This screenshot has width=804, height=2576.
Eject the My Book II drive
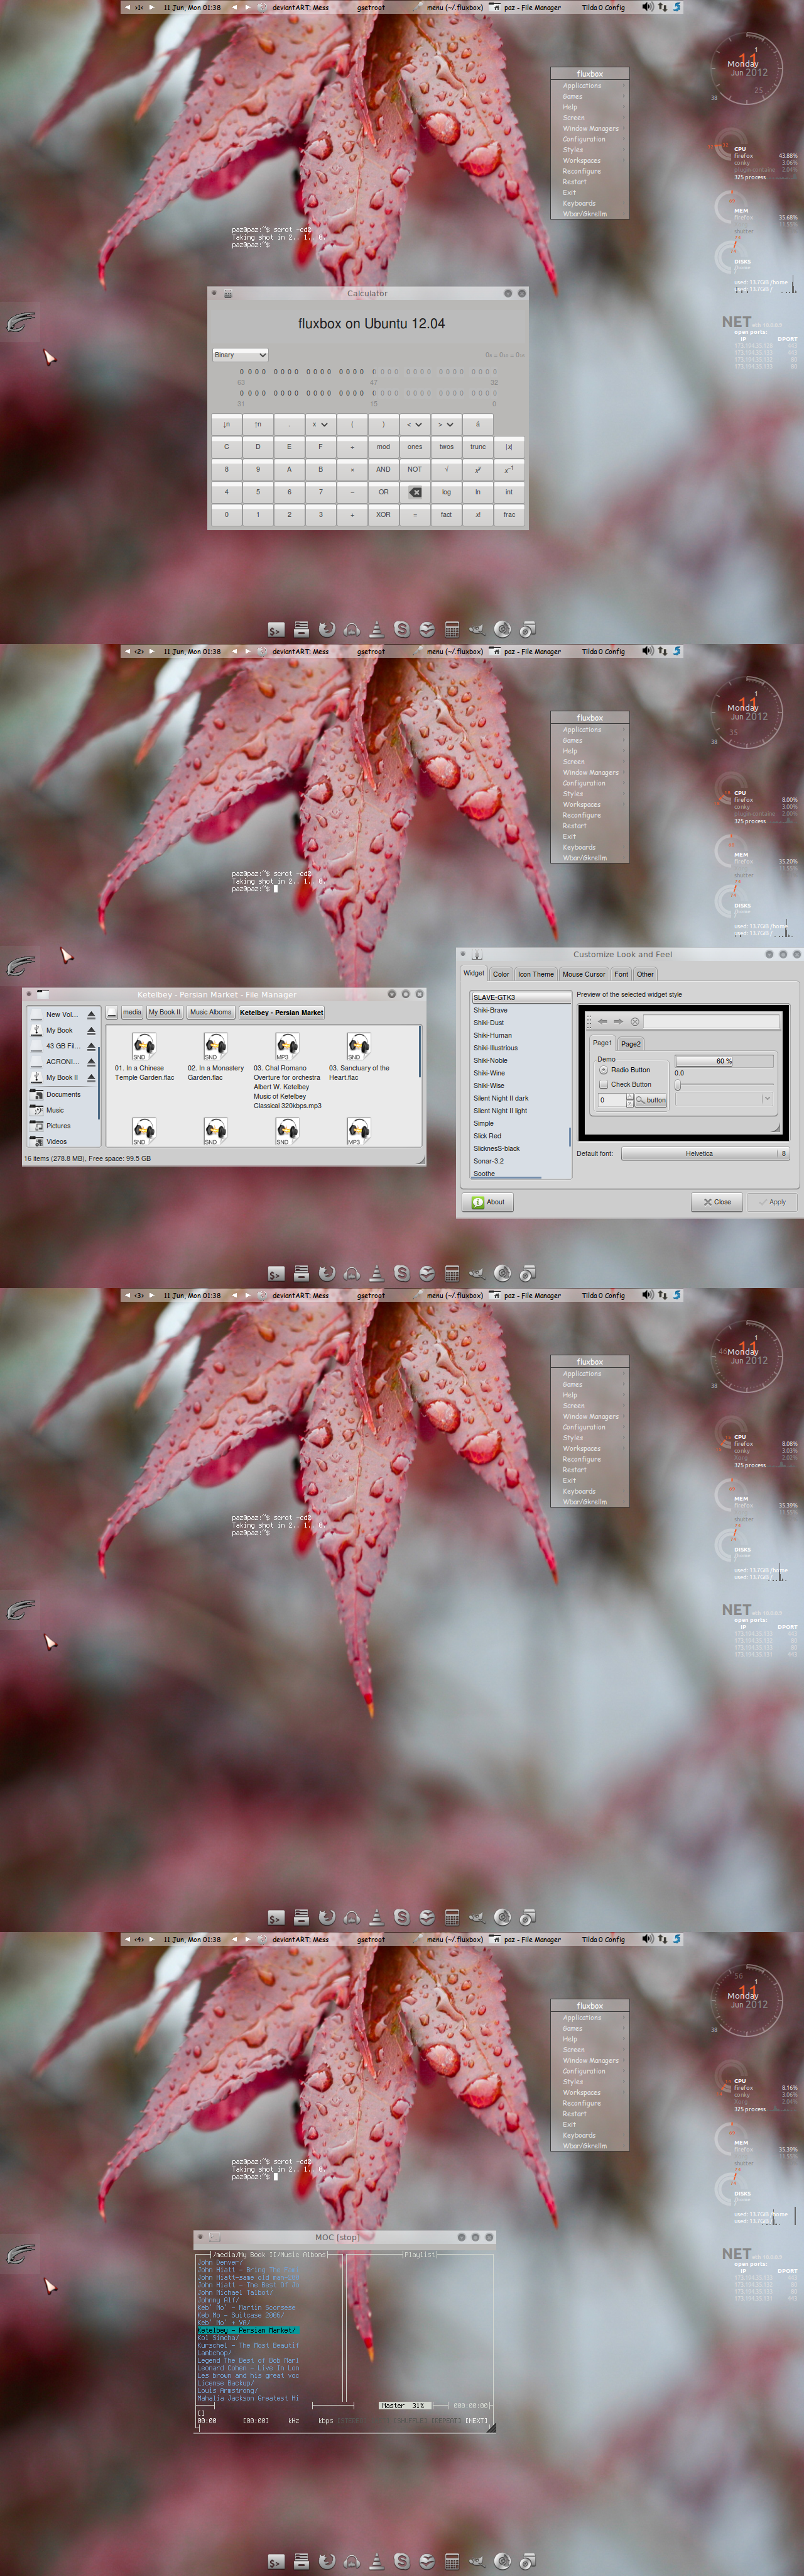(91, 1078)
